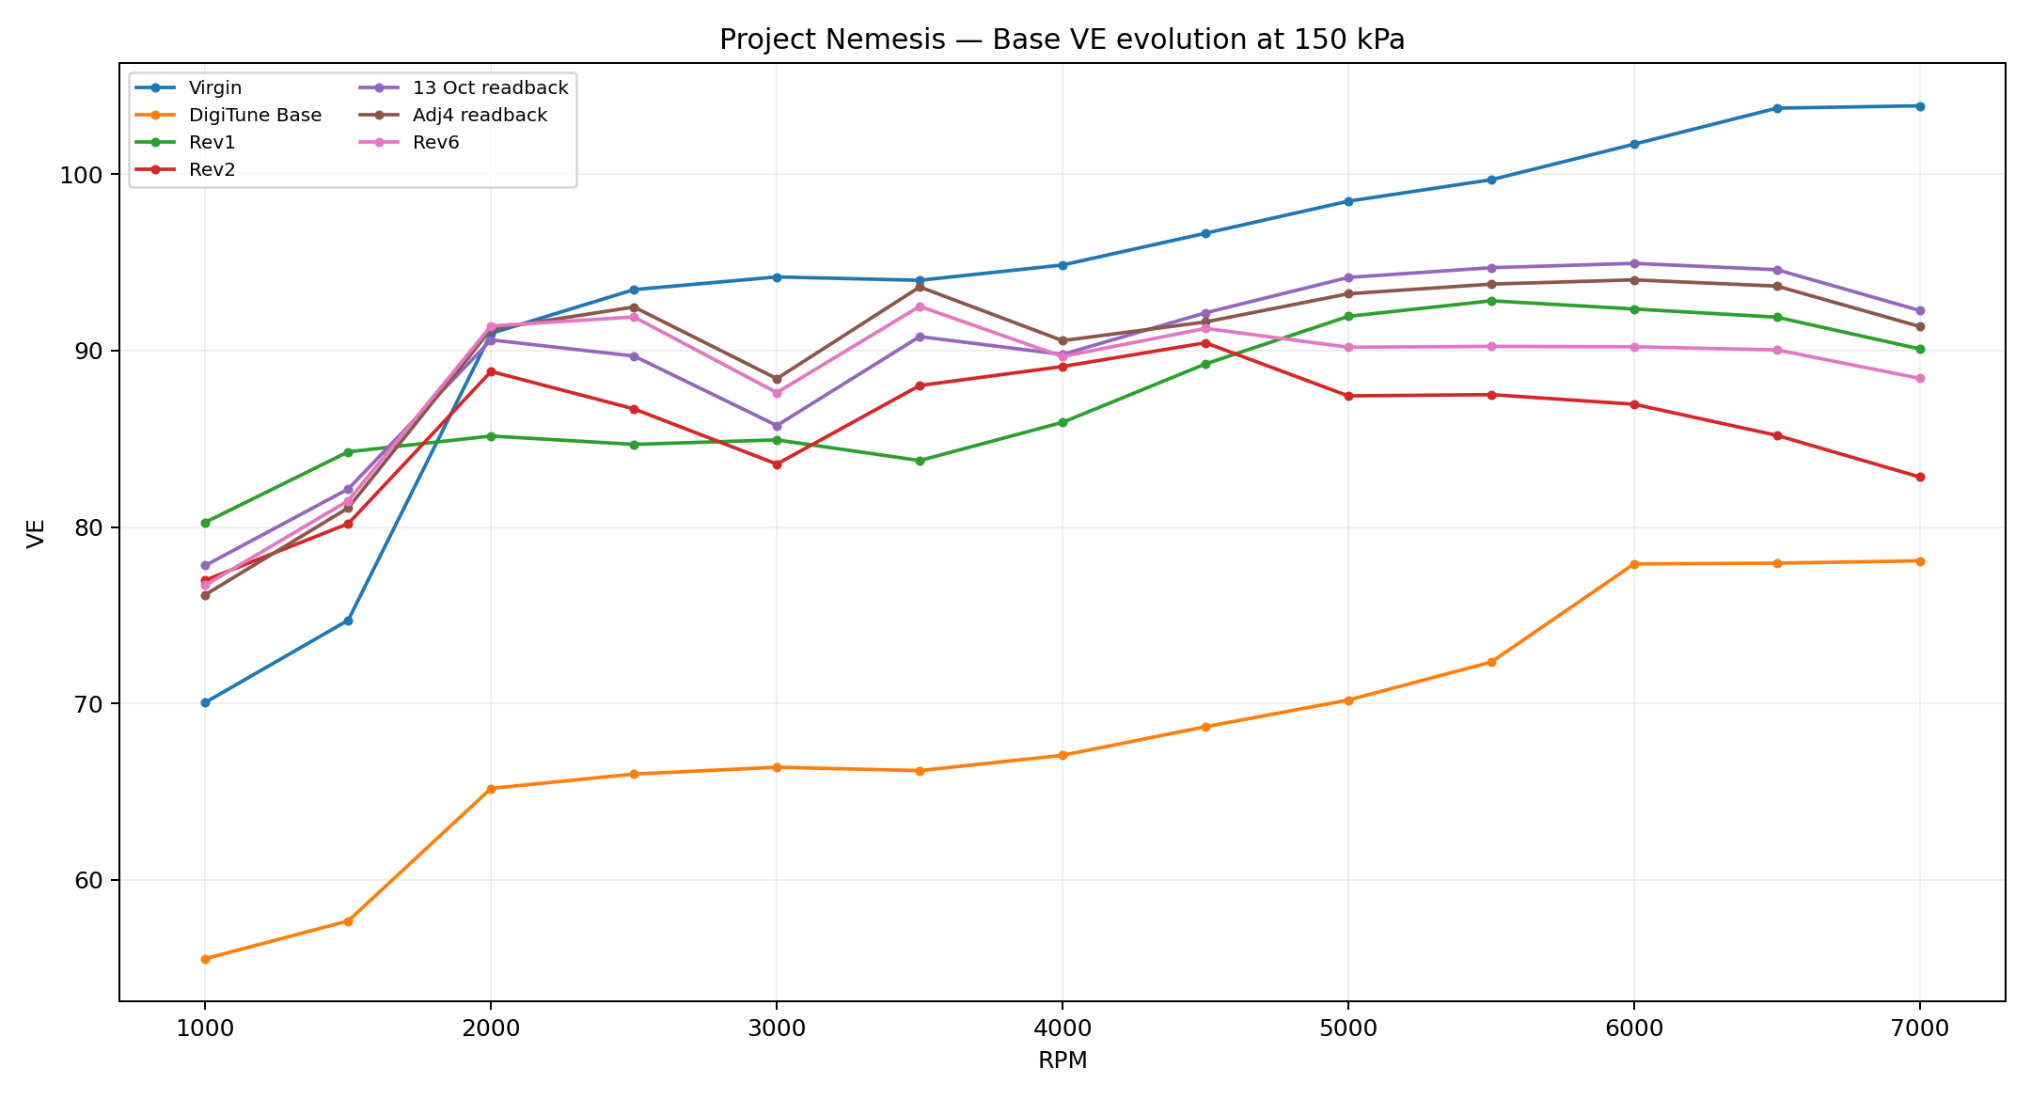Click the DigiTune Base point at 6000 RPM
This screenshot has height=1100, width=2031.
(1634, 564)
